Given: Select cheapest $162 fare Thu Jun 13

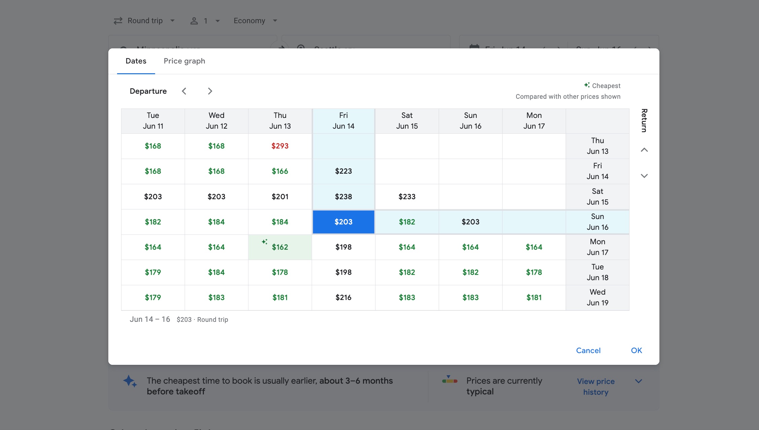Looking at the screenshot, I should point(280,247).
